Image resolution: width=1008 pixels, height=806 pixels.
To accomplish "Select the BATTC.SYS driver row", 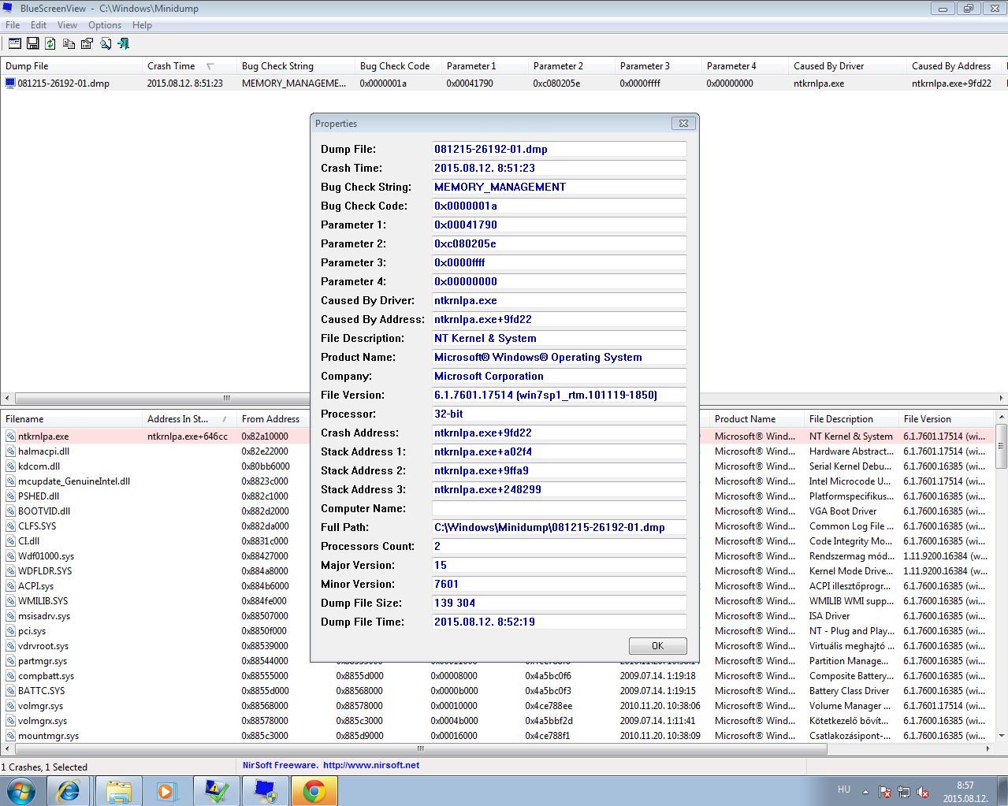I will coord(497,690).
